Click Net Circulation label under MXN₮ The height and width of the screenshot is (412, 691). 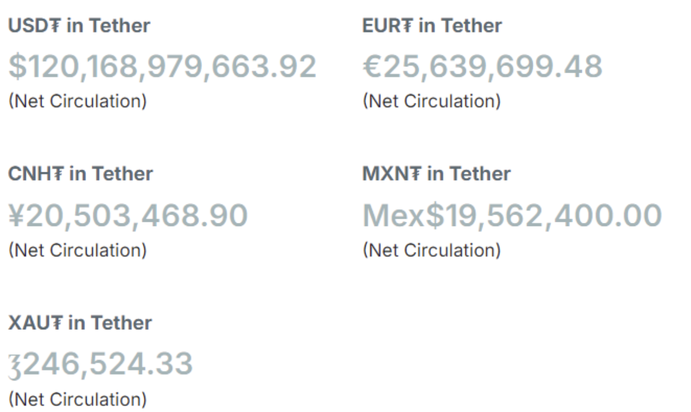(x=431, y=250)
